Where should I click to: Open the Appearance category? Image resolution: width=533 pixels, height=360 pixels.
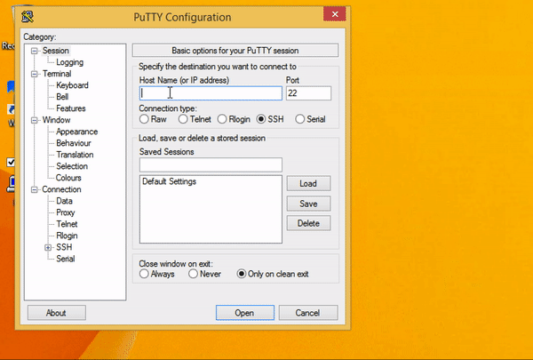coord(76,132)
